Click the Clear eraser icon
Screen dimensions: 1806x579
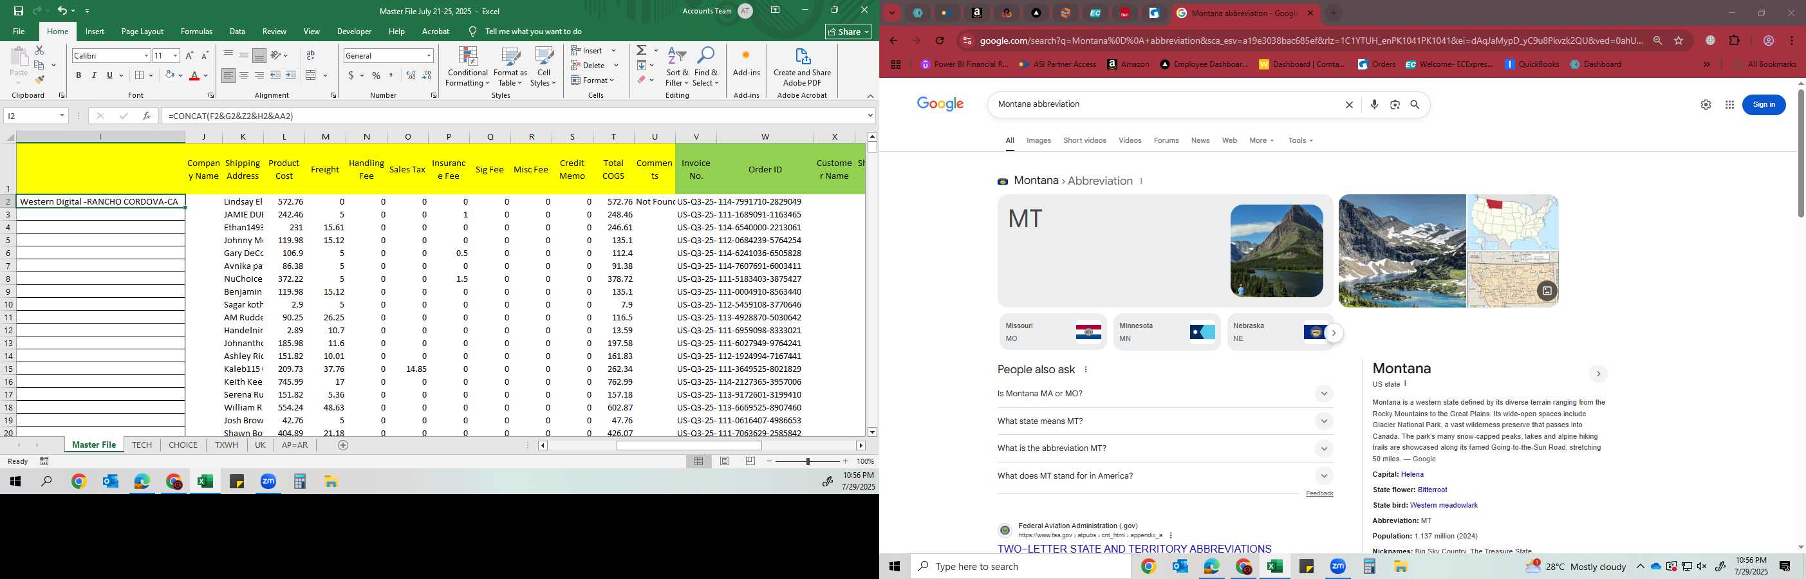pyautogui.click(x=642, y=80)
